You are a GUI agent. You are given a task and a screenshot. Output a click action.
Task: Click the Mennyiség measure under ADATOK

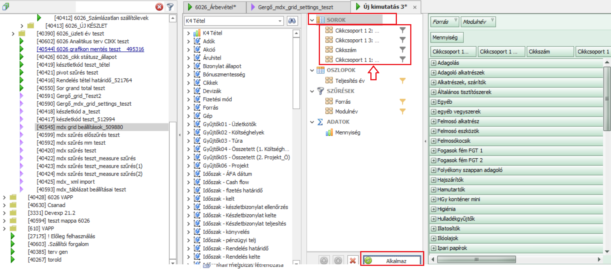pos(347,132)
